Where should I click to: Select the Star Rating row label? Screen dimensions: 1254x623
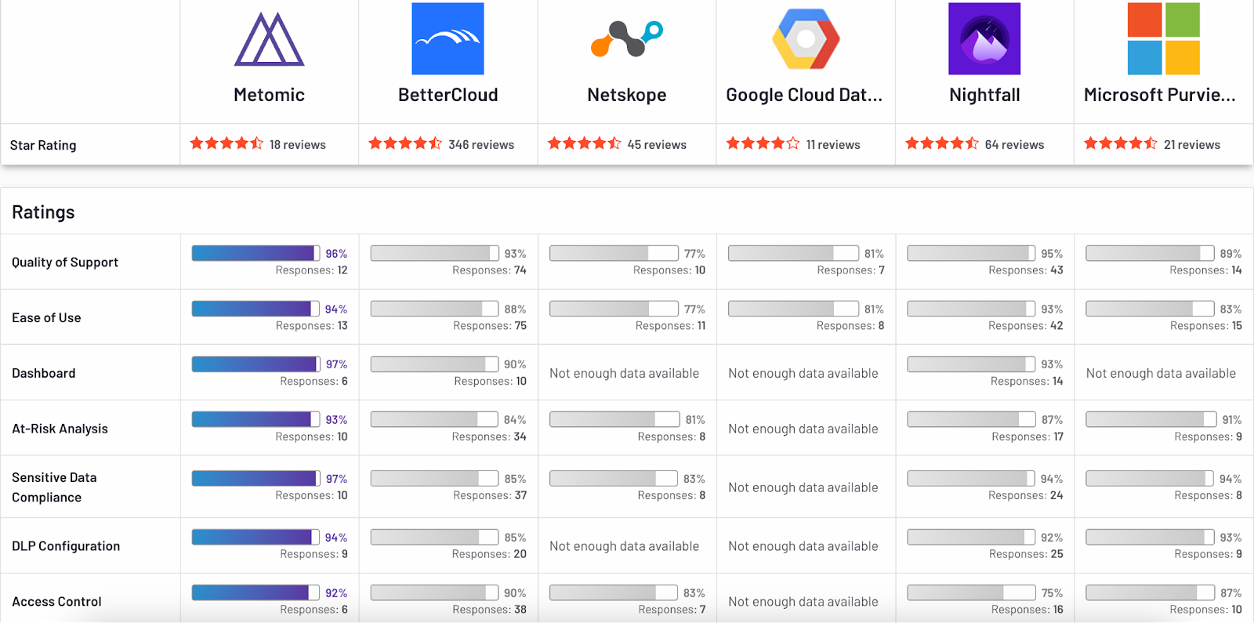pyautogui.click(x=43, y=144)
